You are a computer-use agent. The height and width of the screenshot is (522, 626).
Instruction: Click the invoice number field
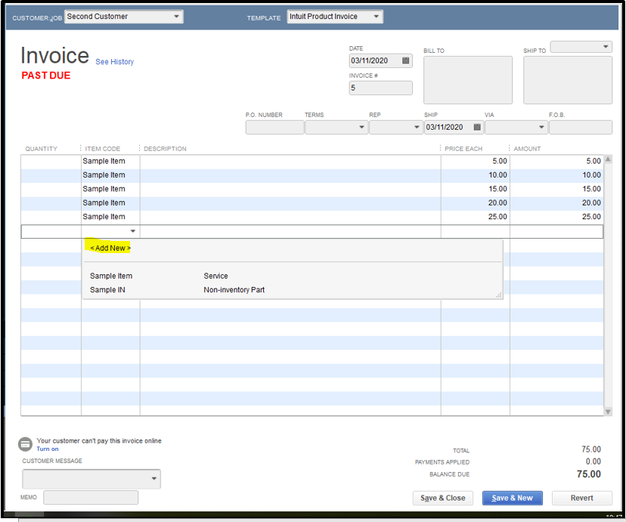click(380, 88)
